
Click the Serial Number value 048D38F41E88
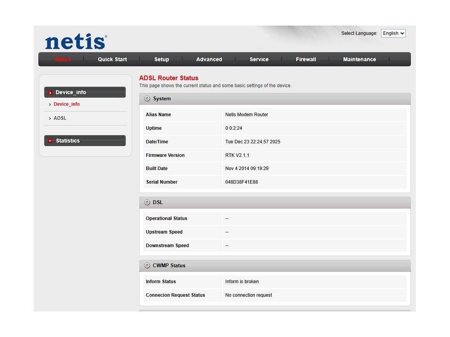pyautogui.click(x=241, y=182)
